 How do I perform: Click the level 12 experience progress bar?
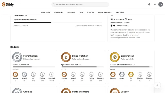58,22
